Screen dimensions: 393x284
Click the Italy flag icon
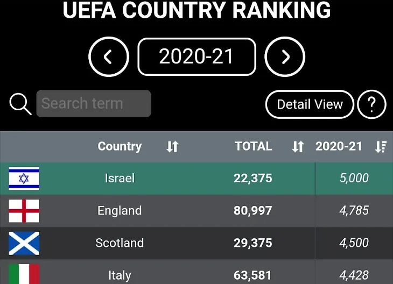coord(24,274)
